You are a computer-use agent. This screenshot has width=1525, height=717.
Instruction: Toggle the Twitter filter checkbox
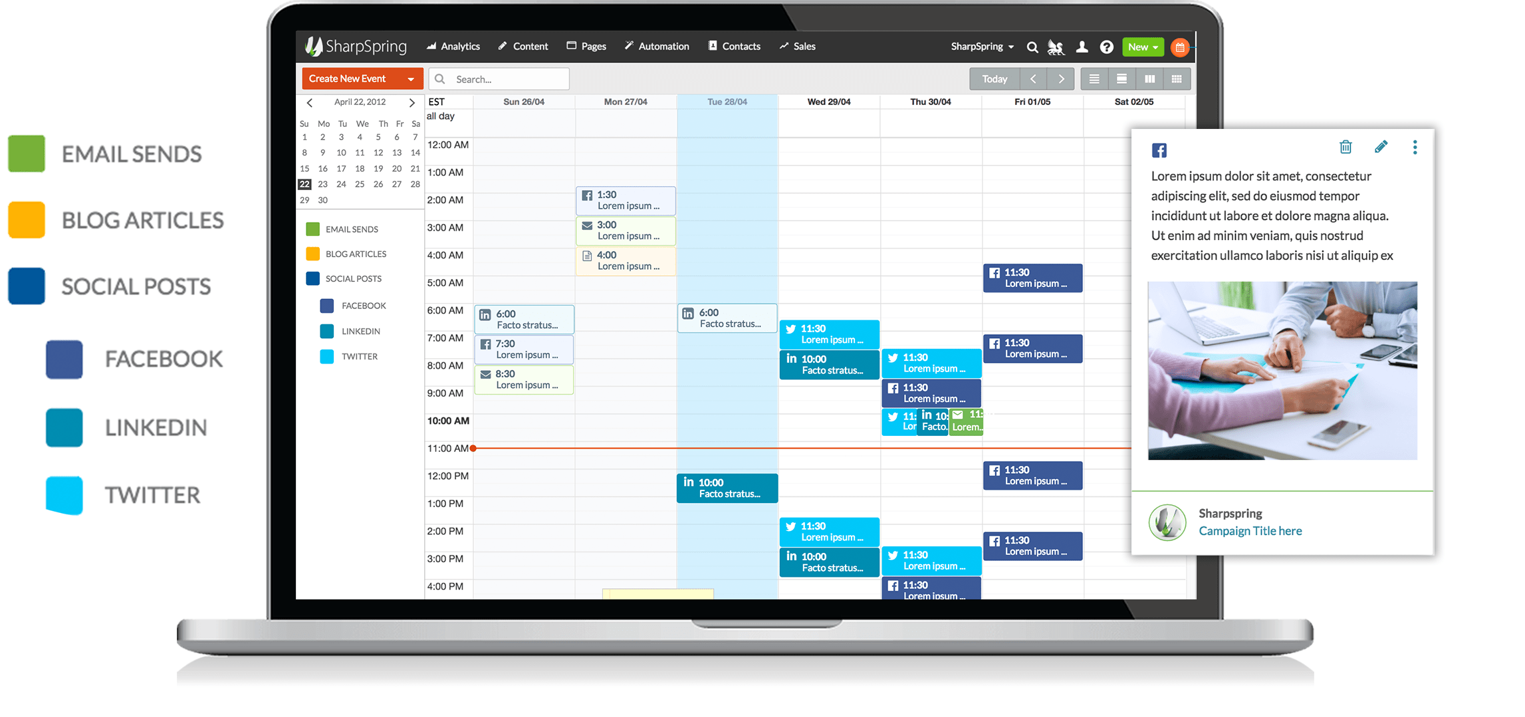pos(327,357)
